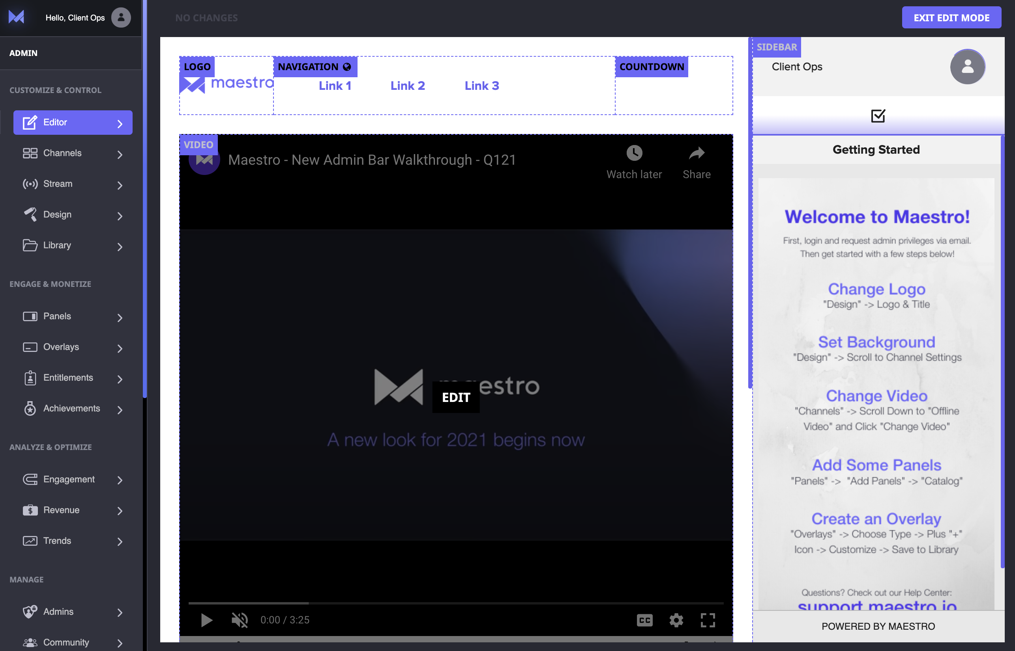Viewport: 1015px width, 651px height.
Task: Click the Channels grid icon
Action: (x=30, y=153)
